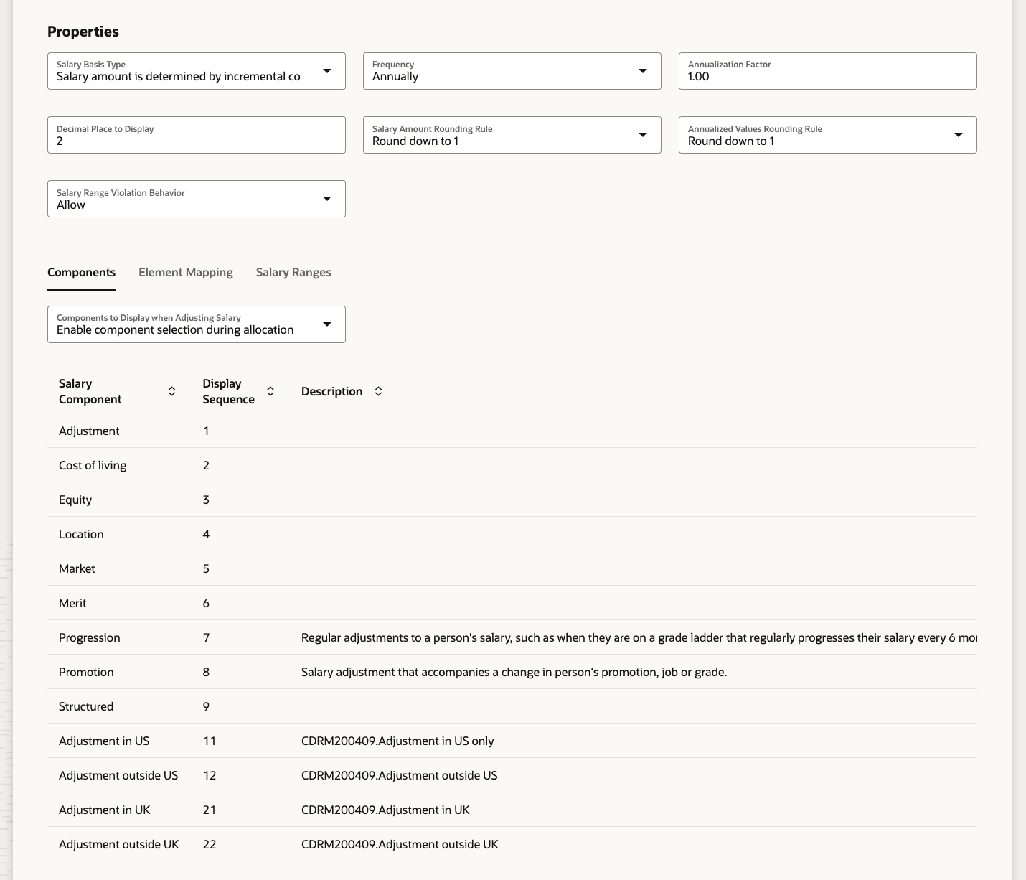Click description 'CDRM200409.Adjustment outside UK'
The width and height of the screenshot is (1026, 880).
pyautogui.click(x=400, y=844)
